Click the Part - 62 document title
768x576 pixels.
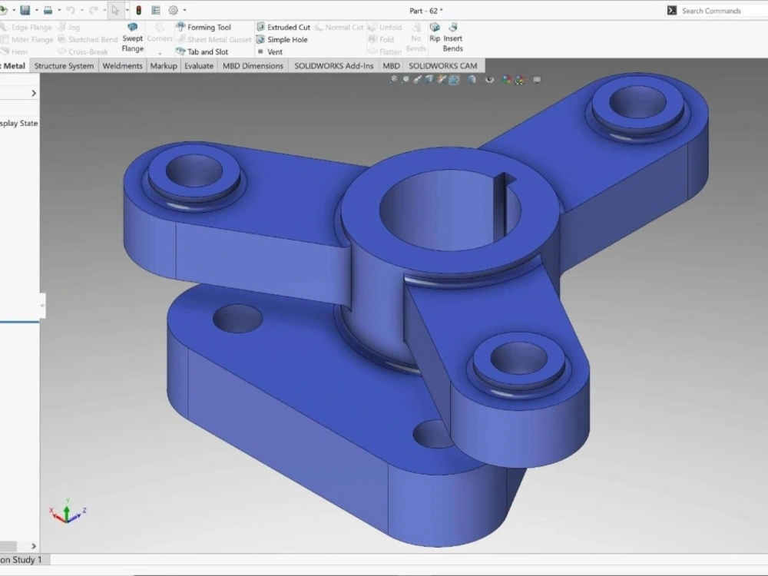coord(425,10)
